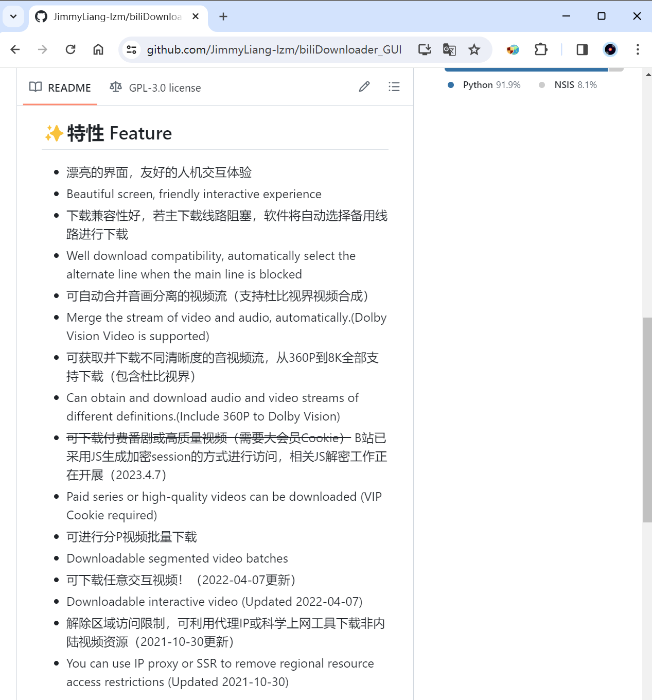Screen dimensions: 652x700
Task: Click text 'Beautiful screen, friendly interactive experience'
Action: click(194, 194)
